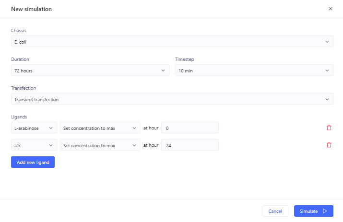This screenshot has width=343, height=222.
Task: Click the New simulation dialog title
Action: [x=32, y=9]
